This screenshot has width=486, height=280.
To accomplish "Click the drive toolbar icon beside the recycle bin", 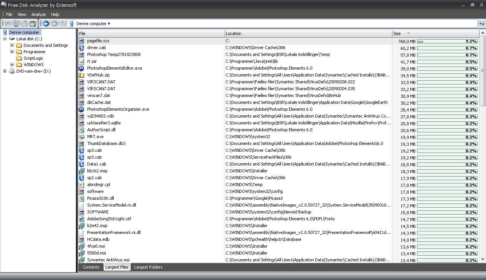I will click(x=25, y=24).
